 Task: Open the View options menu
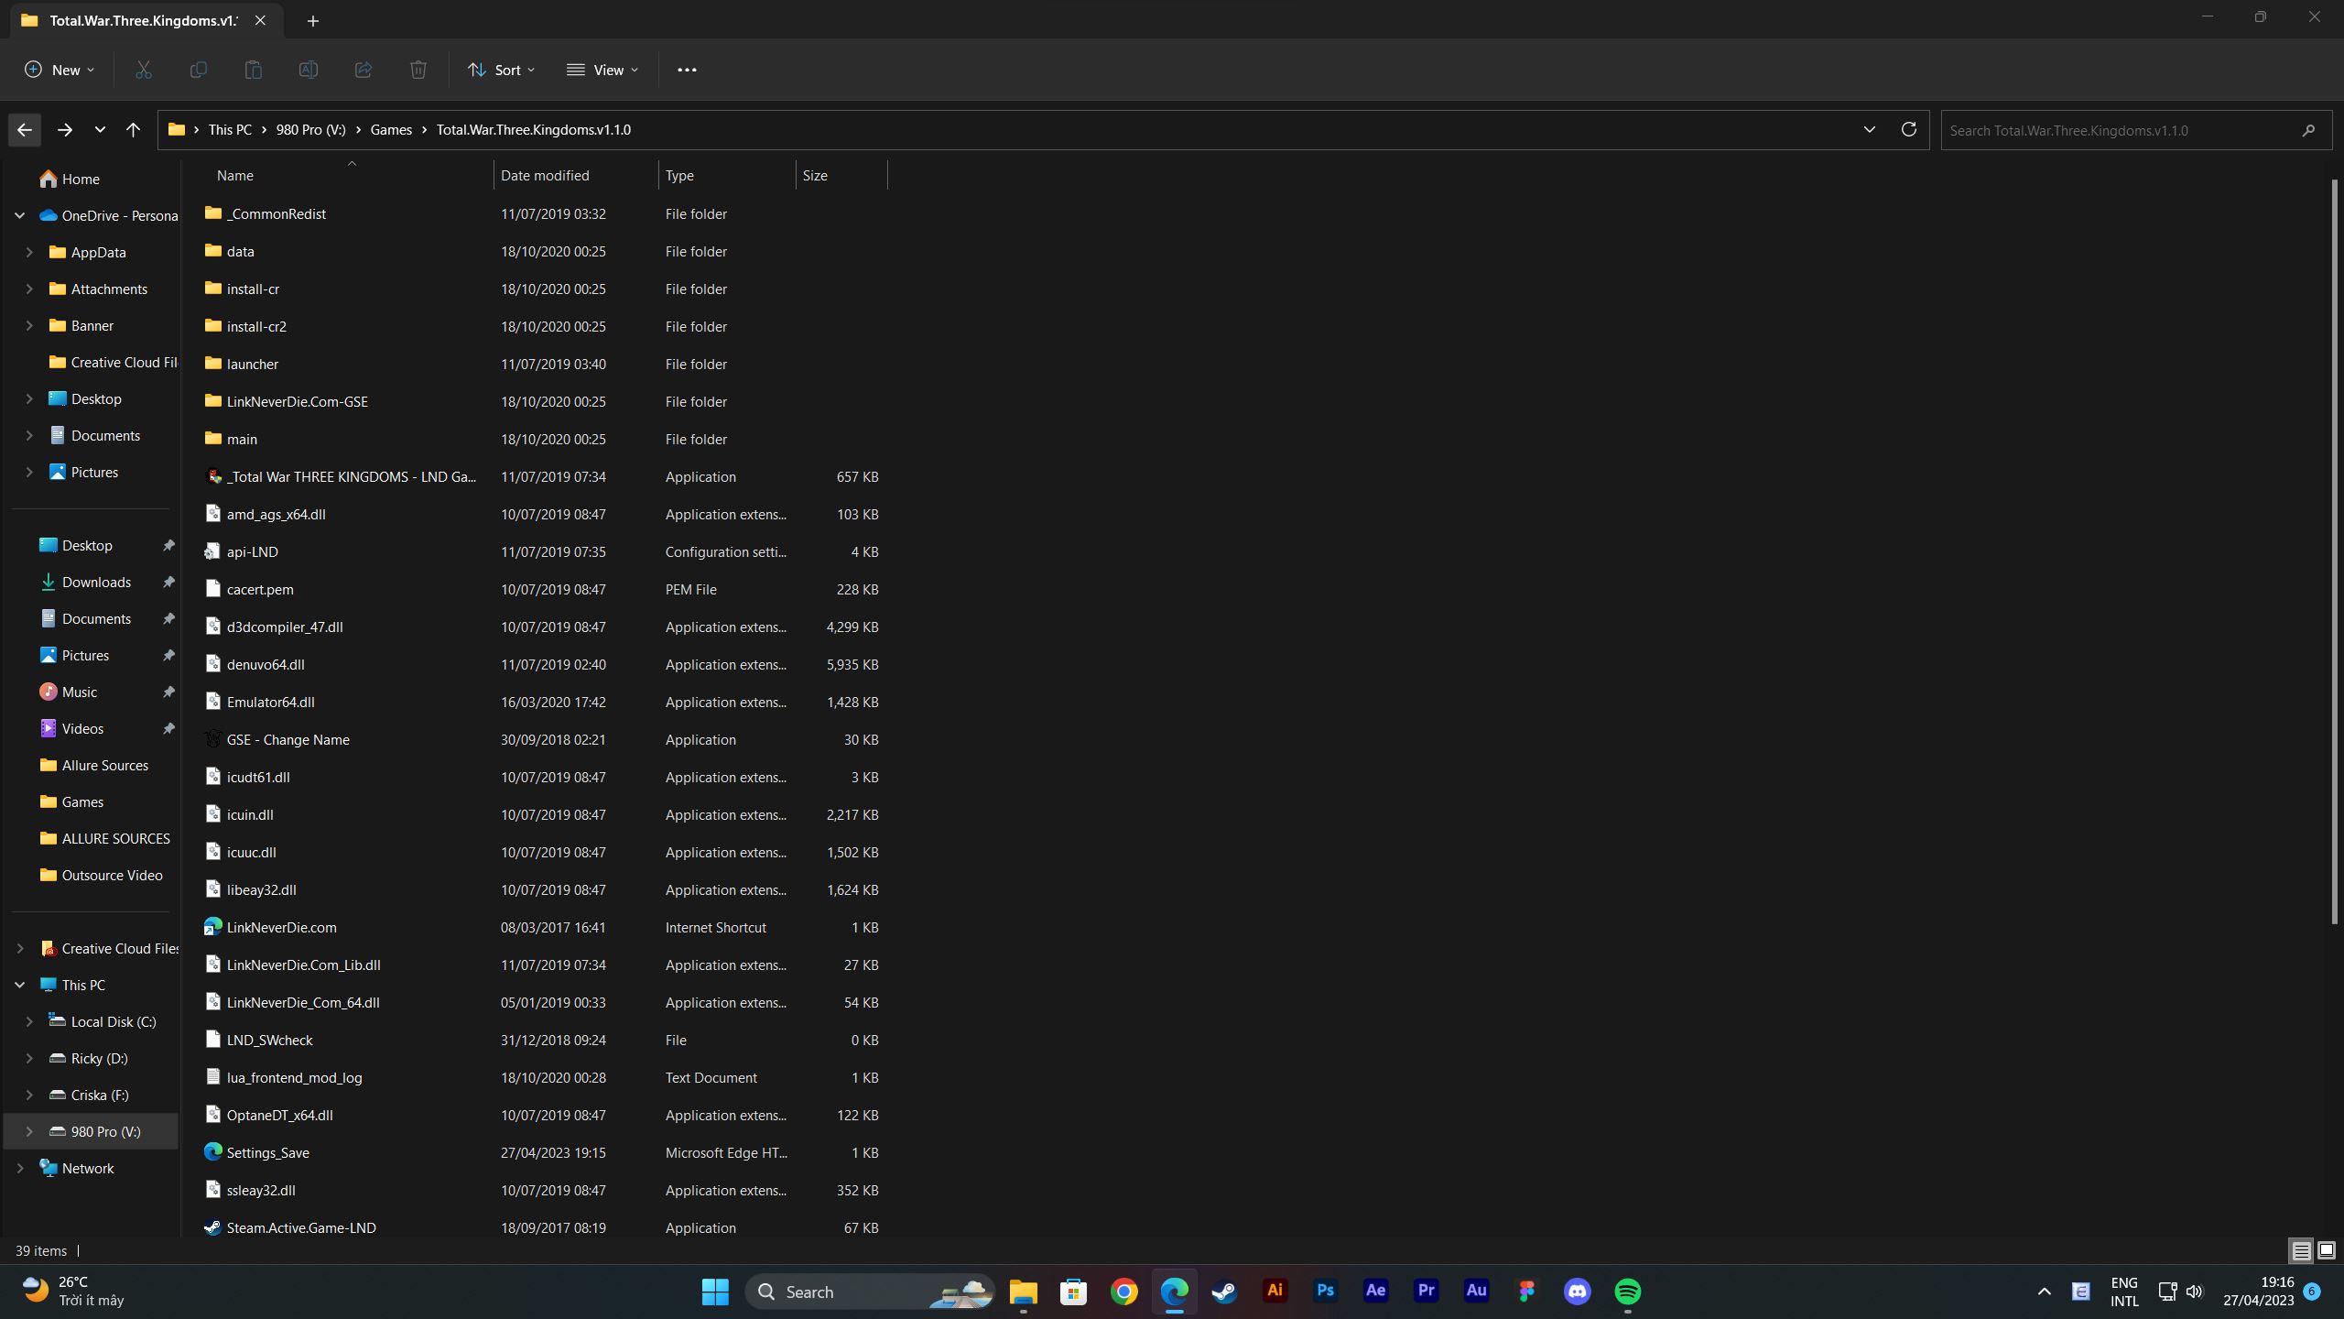pyautogui.click(x=602, y=70)
